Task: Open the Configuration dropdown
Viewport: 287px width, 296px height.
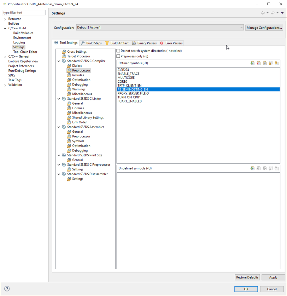Action: coord(160,28)
